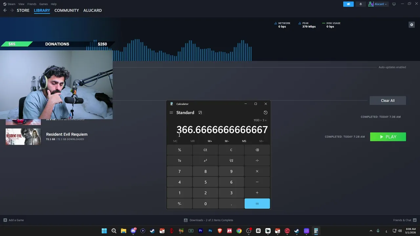
Task: Select the Resident Evil Requiem title
Action: (67, 134)
